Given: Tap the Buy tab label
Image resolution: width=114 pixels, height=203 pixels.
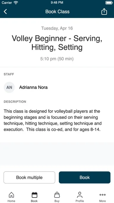Looking at the screenshot, I should coord(57,201).
